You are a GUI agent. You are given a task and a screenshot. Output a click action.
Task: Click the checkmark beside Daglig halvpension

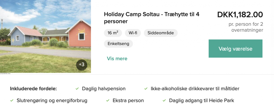77,89
